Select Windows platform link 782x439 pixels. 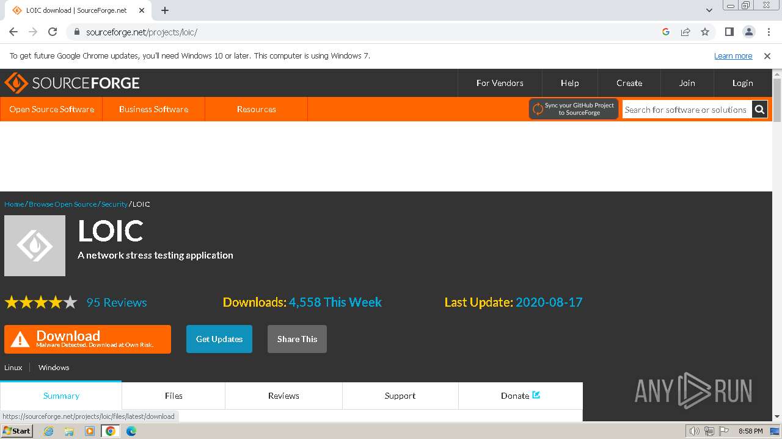[x=54, y=368]
